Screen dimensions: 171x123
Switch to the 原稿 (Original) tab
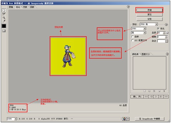coord(11,7)
